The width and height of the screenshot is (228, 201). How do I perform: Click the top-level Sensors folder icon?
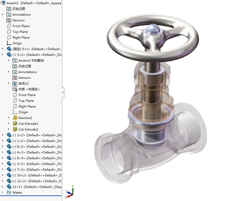click(x=9, y=20)
